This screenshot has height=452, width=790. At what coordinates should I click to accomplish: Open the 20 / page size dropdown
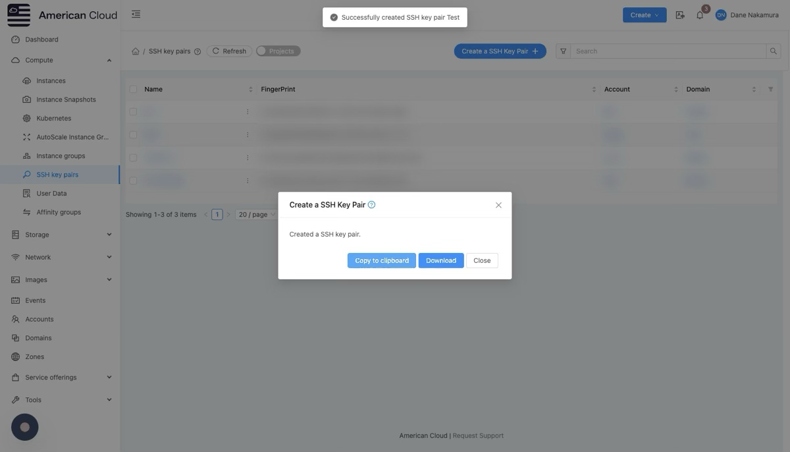[x=255, y=215]
